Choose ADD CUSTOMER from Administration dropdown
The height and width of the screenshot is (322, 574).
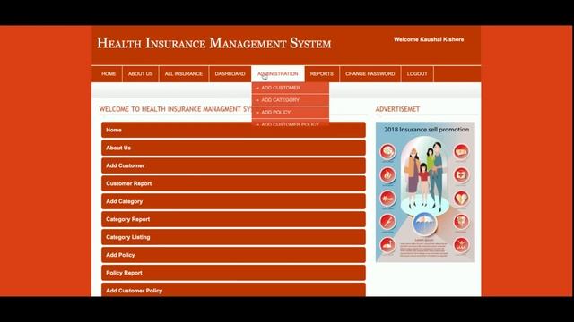click(x=291, y=88)
